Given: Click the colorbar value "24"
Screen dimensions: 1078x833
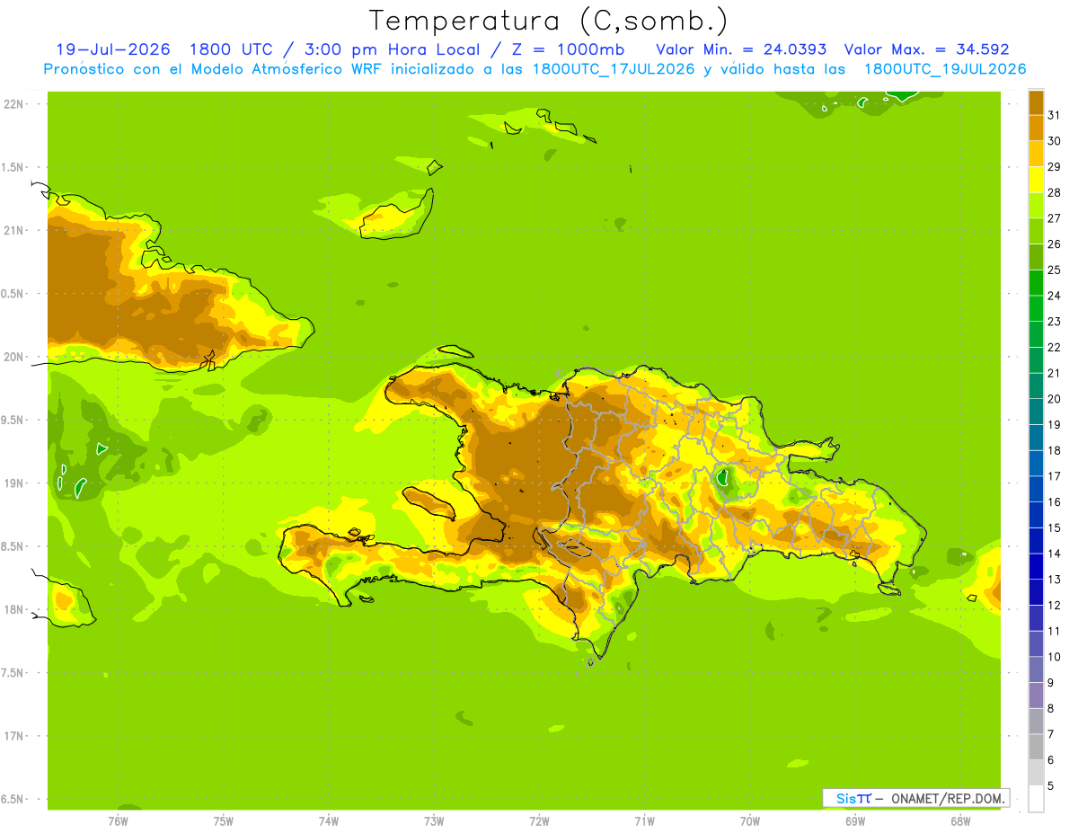Looking at the screenshot, I should coord(1055,296).
